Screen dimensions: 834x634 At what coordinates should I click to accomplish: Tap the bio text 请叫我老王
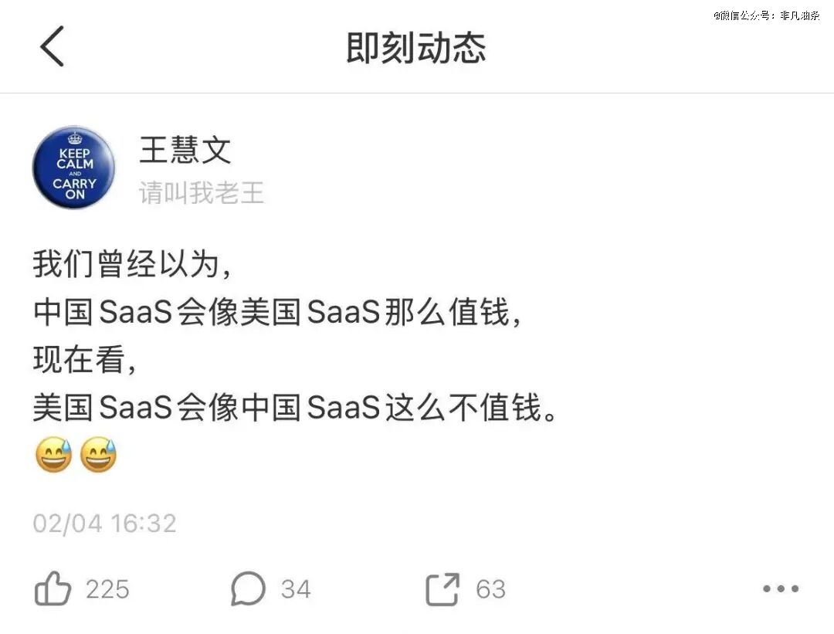[202, 192]
